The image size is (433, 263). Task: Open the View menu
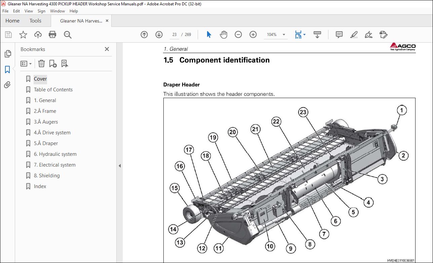[x=29, y=11]
